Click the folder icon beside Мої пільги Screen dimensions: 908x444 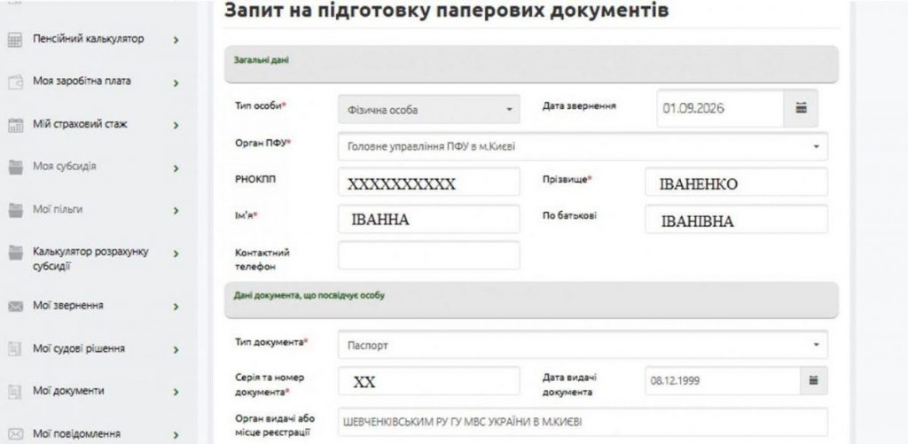click(x=16, y=210)
